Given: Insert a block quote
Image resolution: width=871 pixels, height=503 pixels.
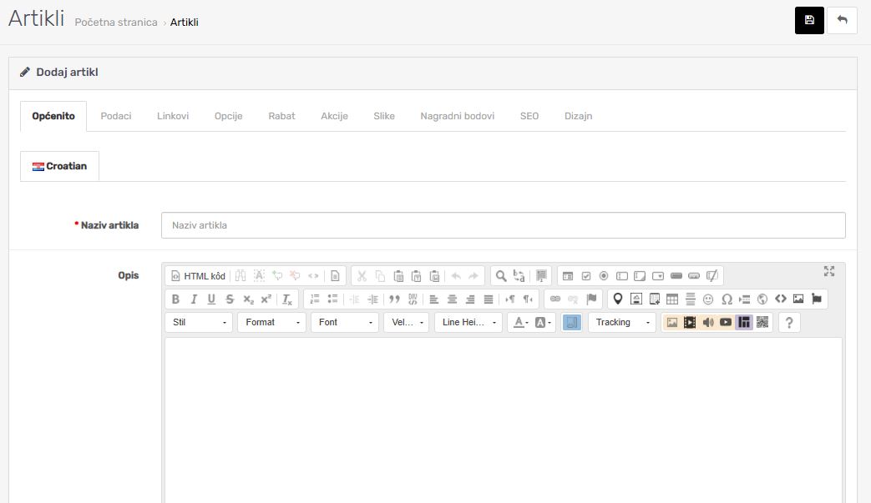Looking at the screenshot, I should point(394,299).
